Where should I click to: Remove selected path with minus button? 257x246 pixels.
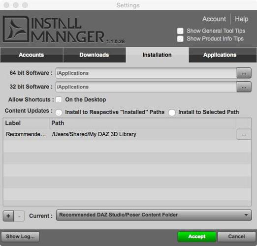[x=19, y=216]
